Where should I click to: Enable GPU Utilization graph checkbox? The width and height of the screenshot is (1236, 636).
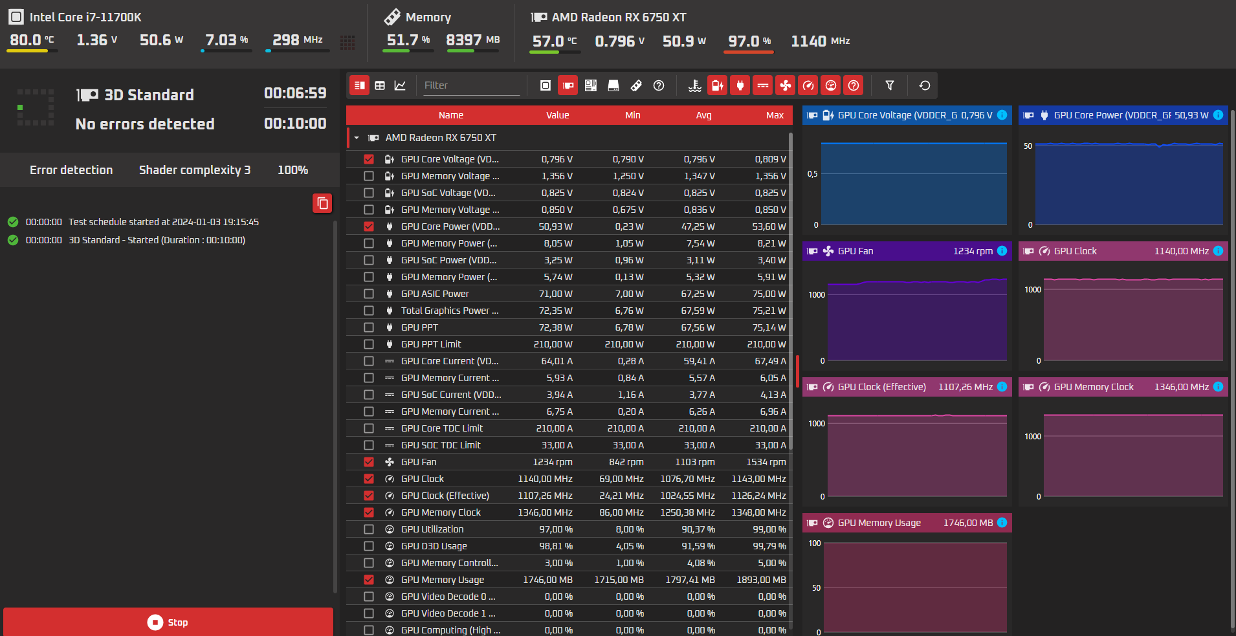[x=369, y=529]
